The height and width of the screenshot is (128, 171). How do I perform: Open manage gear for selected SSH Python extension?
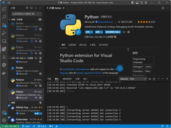tap(40, 98)
